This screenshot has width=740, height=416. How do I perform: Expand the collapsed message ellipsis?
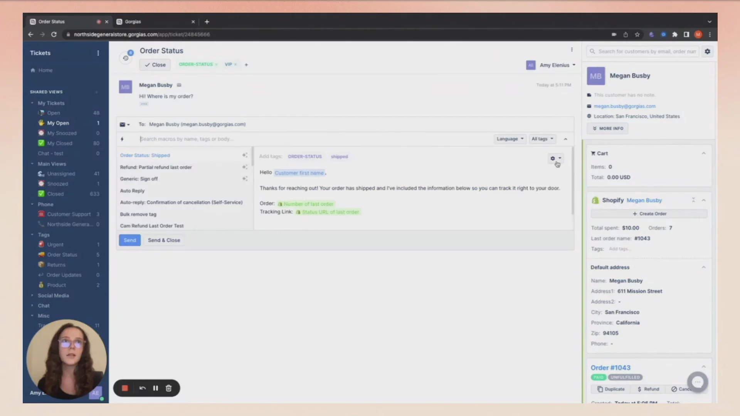(x=144, y=104)
